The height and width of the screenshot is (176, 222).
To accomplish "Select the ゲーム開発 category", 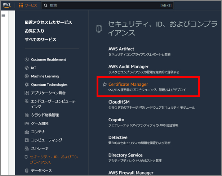I will click(40, 123).
